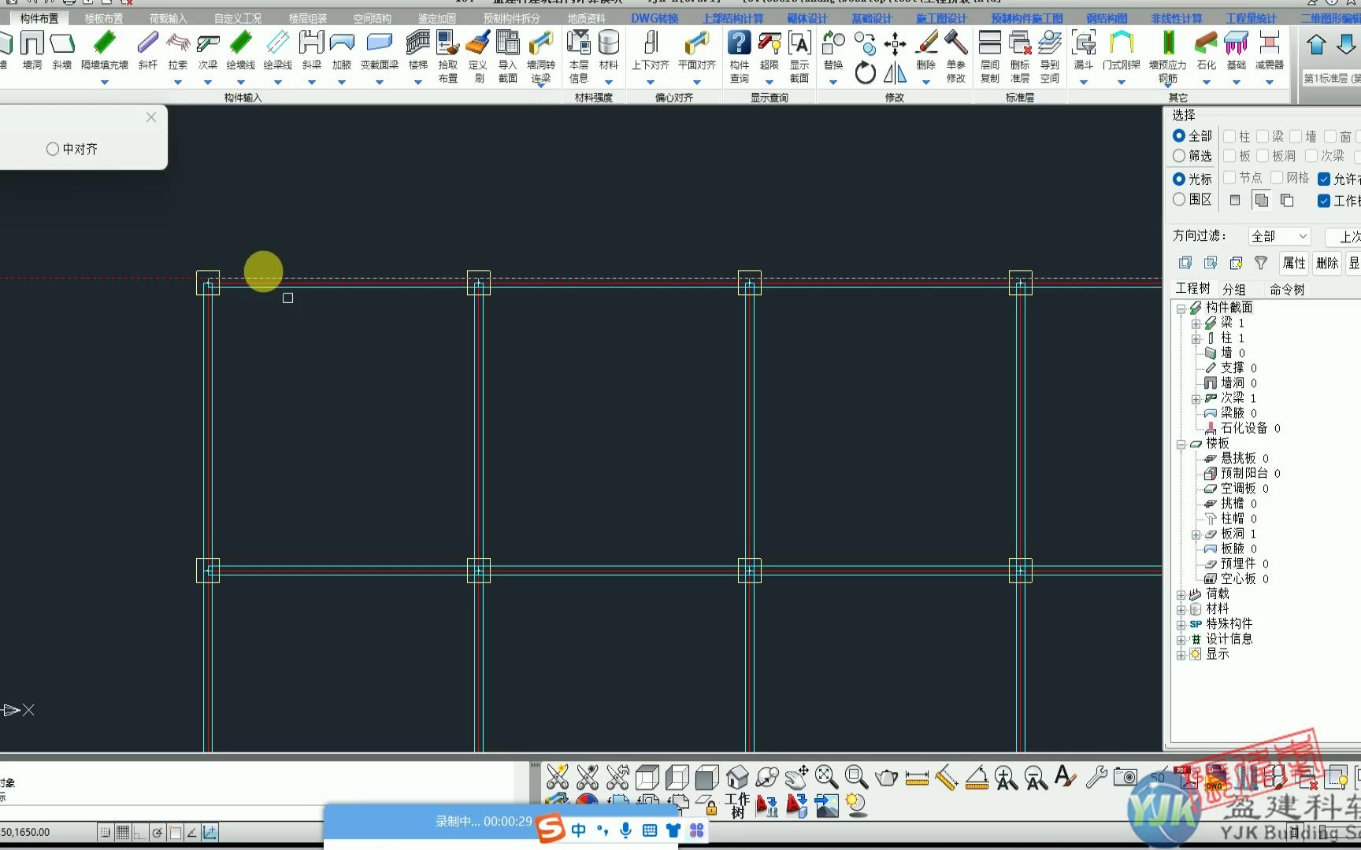Screen dimensions: 1361x850
Task: Switch to the 楼层组装 ribbon tab
Action: 308,18
